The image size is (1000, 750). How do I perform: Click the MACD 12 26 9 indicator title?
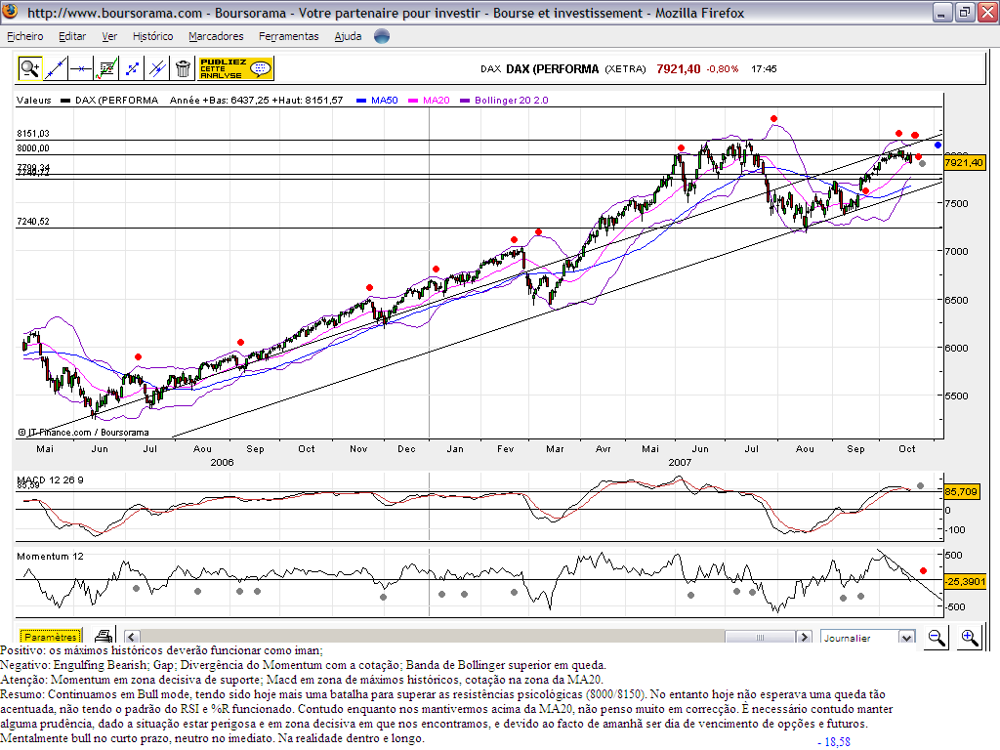50,479
